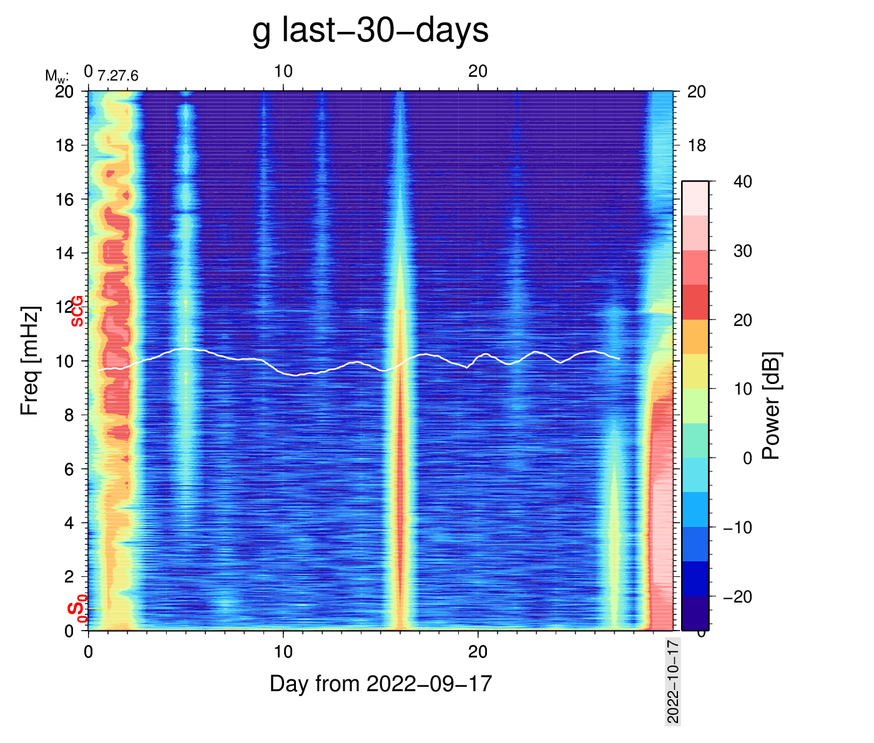This screenshot has width=874, height=743.
Task: Click the 18 tick on right-side axis
Action: (x=697, y=145)
